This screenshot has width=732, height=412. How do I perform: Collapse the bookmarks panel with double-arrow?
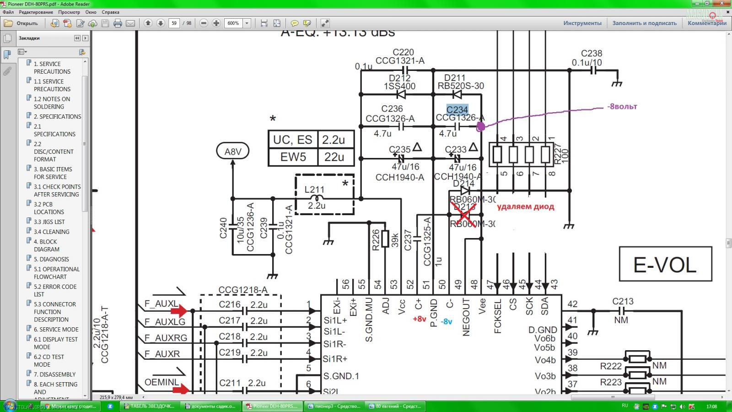[x=77, y=38]
